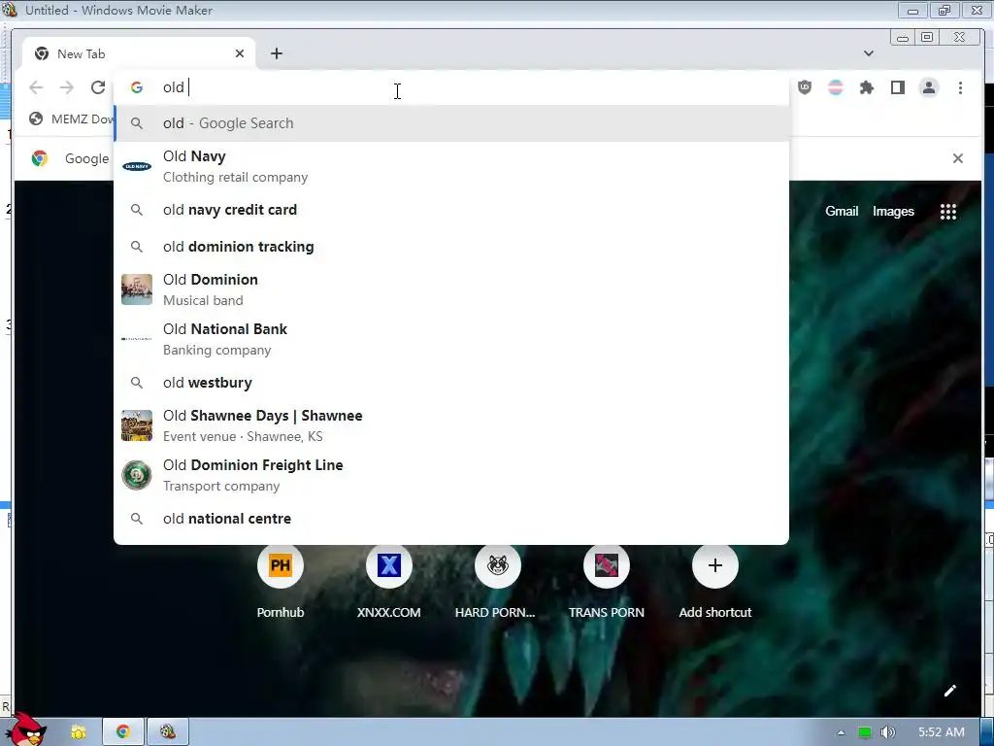Click the Movie Maker title bar icon
This screenshot has height=746, width=994.
pos(10,10)
